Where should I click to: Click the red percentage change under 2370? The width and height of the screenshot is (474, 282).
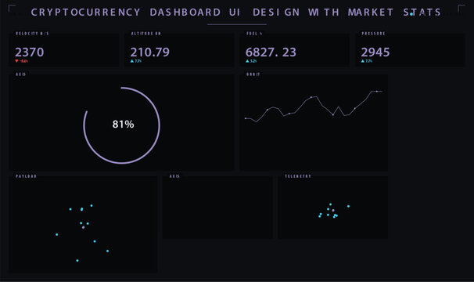point(24,61)
